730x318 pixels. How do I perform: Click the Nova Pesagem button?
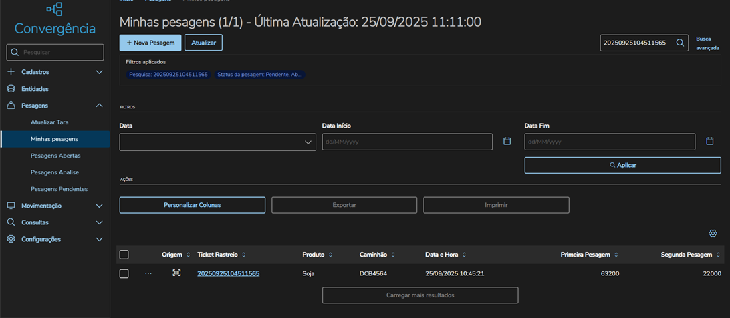pos(150,43)
